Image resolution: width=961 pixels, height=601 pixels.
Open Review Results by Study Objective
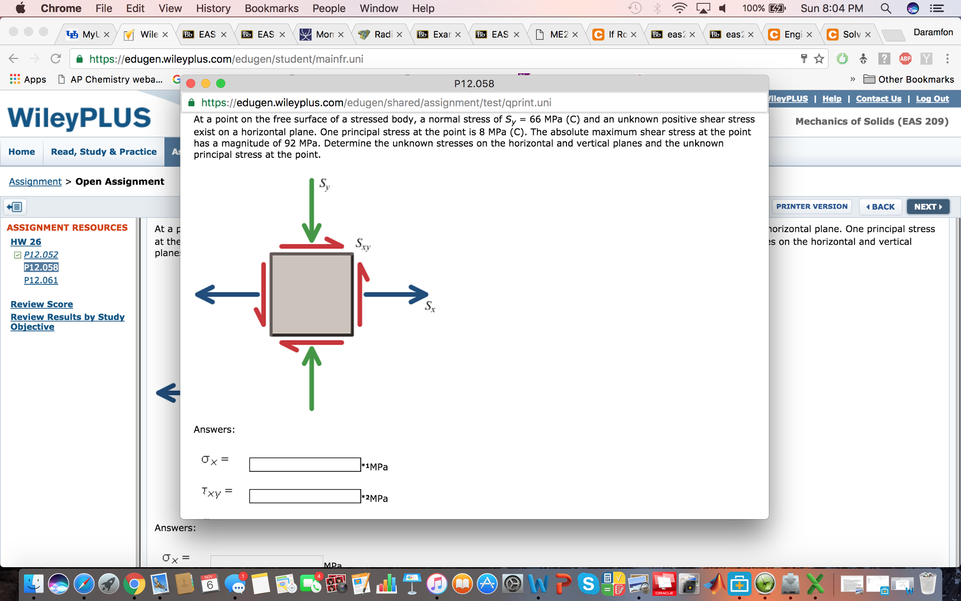[68, 322]
